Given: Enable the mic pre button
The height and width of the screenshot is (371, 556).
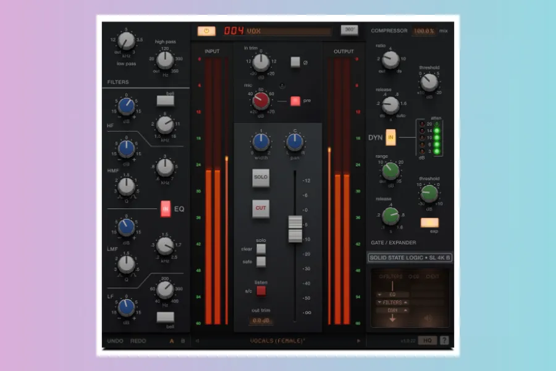Looking at the screenshot, I should click(x=295, y=100).
